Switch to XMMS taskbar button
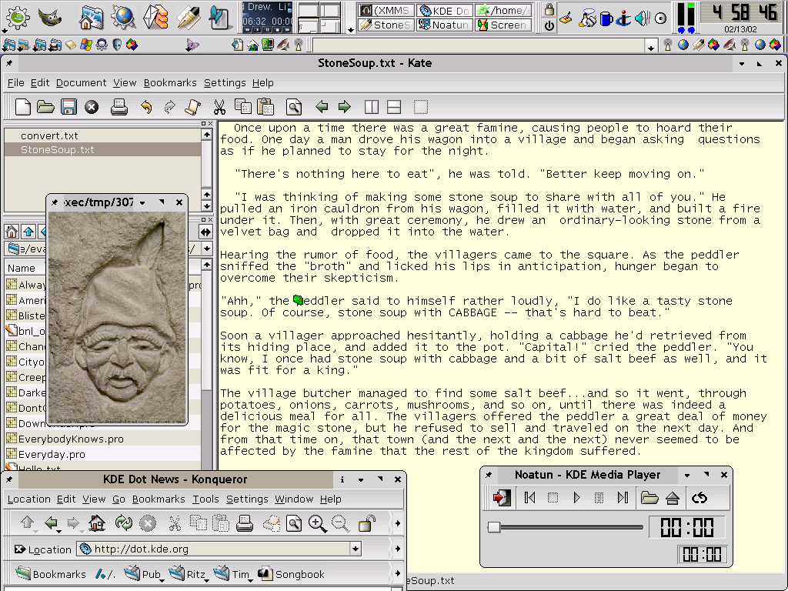The width and height of the screenshot is (788, 591). click(386, 10)
